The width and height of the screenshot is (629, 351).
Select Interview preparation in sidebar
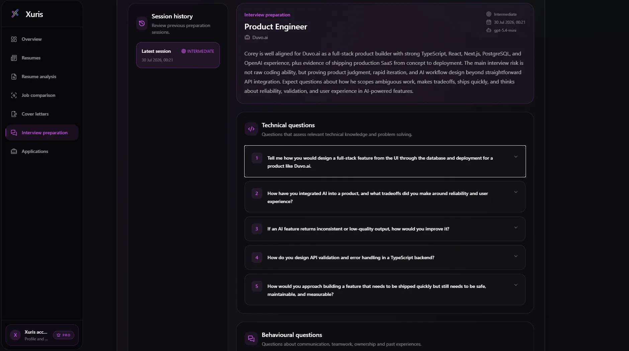tap(42, 133)
